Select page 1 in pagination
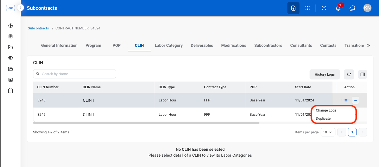Screen dimensions: 379x167 pyautogui.click(x=352, y=132)
